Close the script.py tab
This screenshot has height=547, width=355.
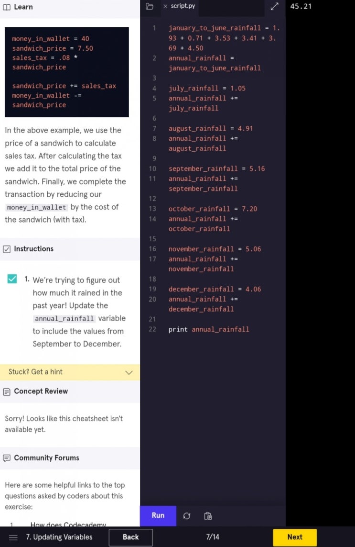point(166,6)
